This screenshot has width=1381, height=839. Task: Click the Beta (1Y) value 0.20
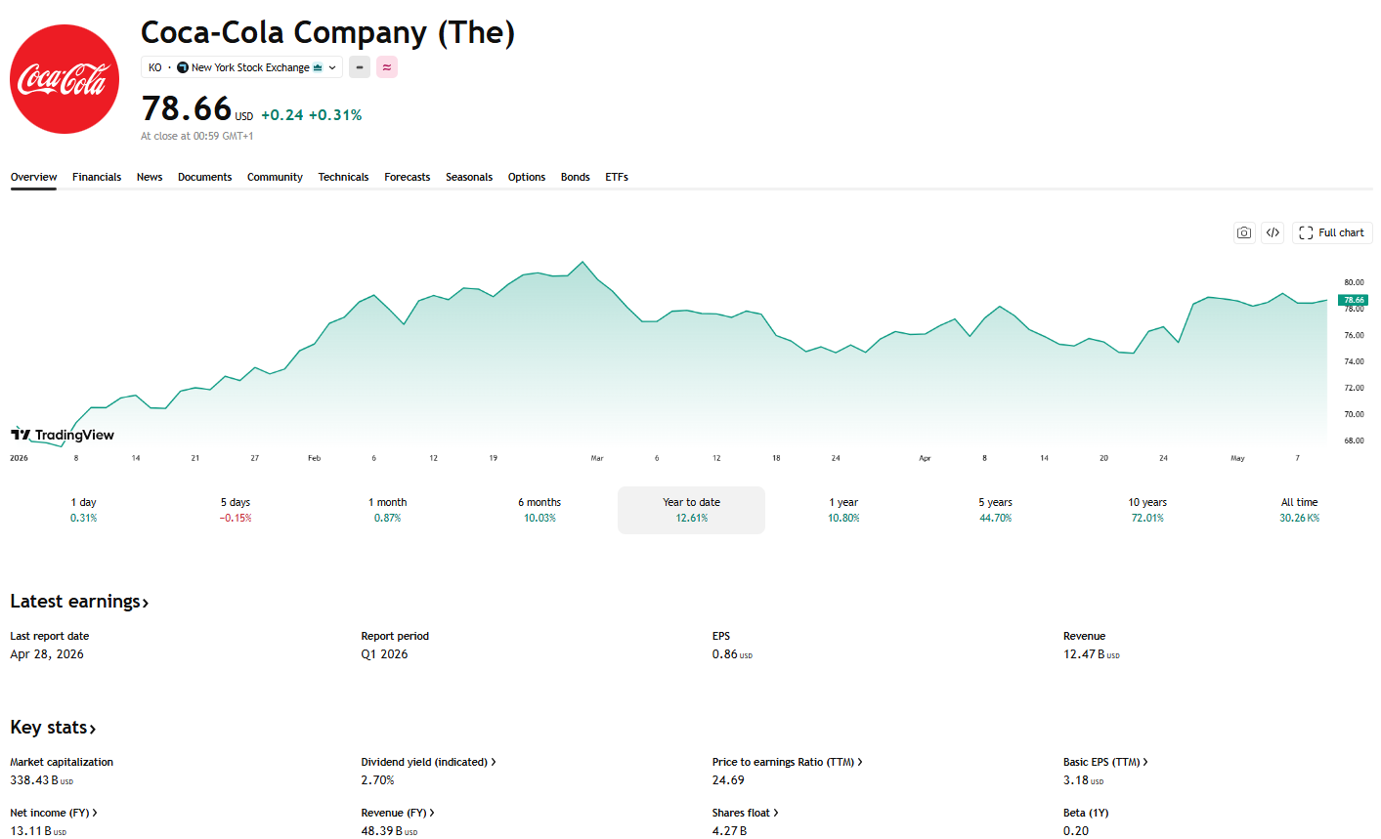[1076, 831]
